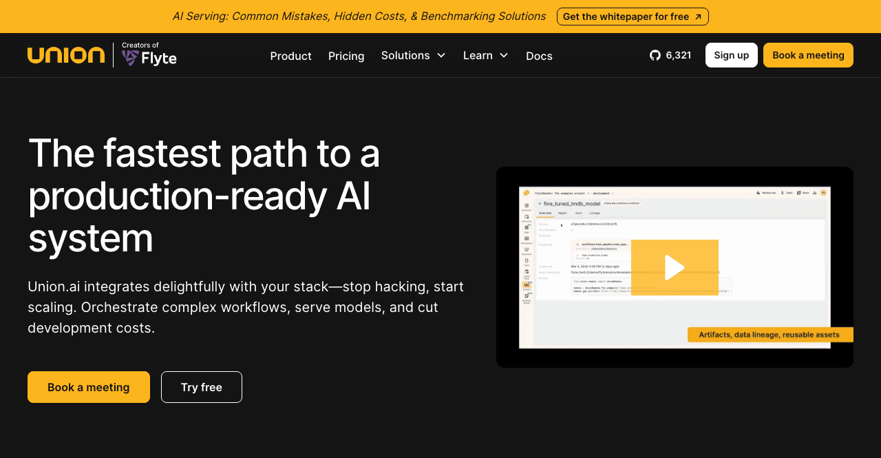The width and height of the screenshot is (881, 458).
Task: Go to the Pricing page
Action: [x=346, y=56]
